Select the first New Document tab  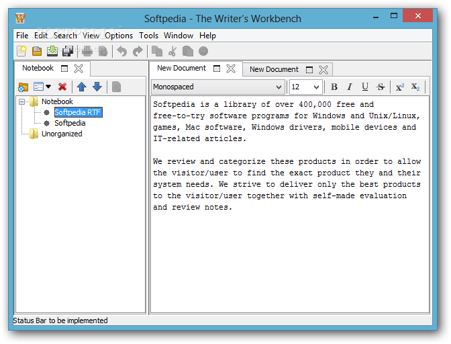(x=181, y=69)
